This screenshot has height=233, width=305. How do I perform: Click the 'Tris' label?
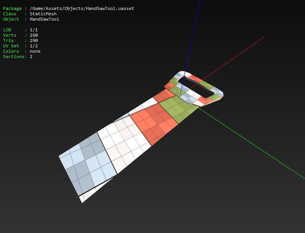pyautogui.click(x=8, y=40)
